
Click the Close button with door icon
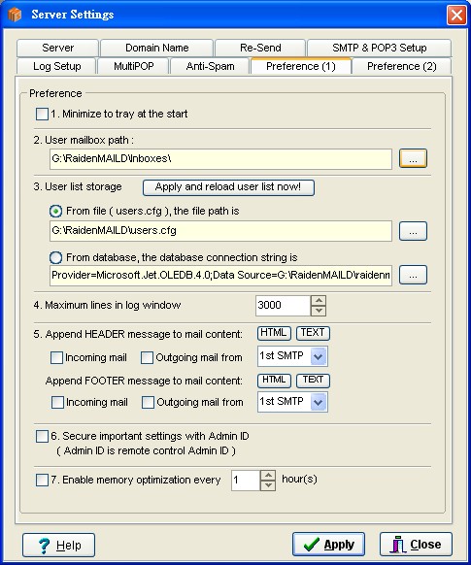coord(416,544)
